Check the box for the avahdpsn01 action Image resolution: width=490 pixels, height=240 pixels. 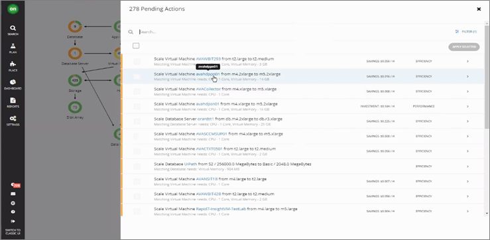tap(137, 106)
